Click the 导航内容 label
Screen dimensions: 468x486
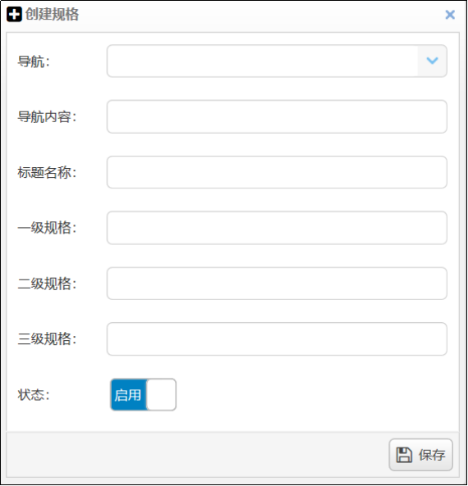pos(47,117)
